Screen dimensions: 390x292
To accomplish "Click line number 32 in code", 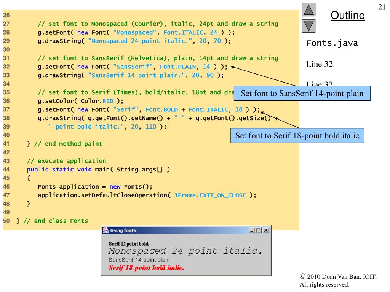I will coord(6,67).
